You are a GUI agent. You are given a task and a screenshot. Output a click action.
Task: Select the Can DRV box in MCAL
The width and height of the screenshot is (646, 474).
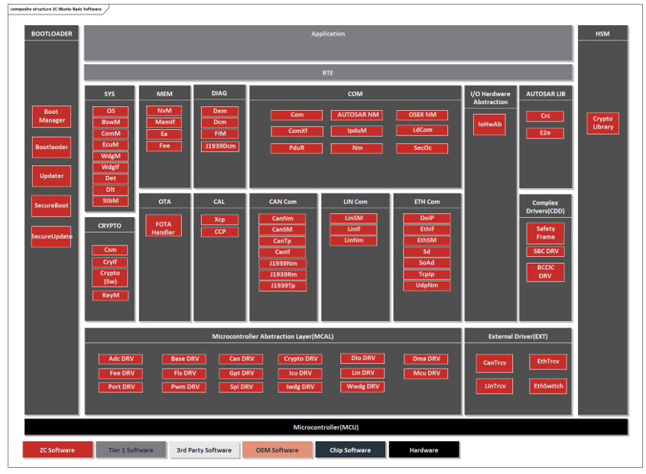click(241, 359)
